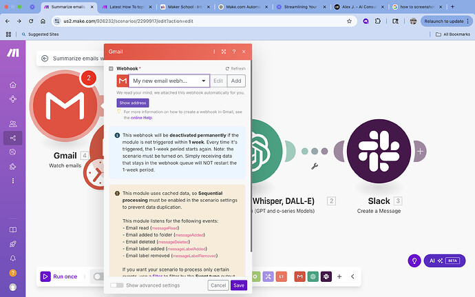
Task: Click the Slack favorite icon in bottom toolbar
Action: pyautogui.click(x=326, y=276)
